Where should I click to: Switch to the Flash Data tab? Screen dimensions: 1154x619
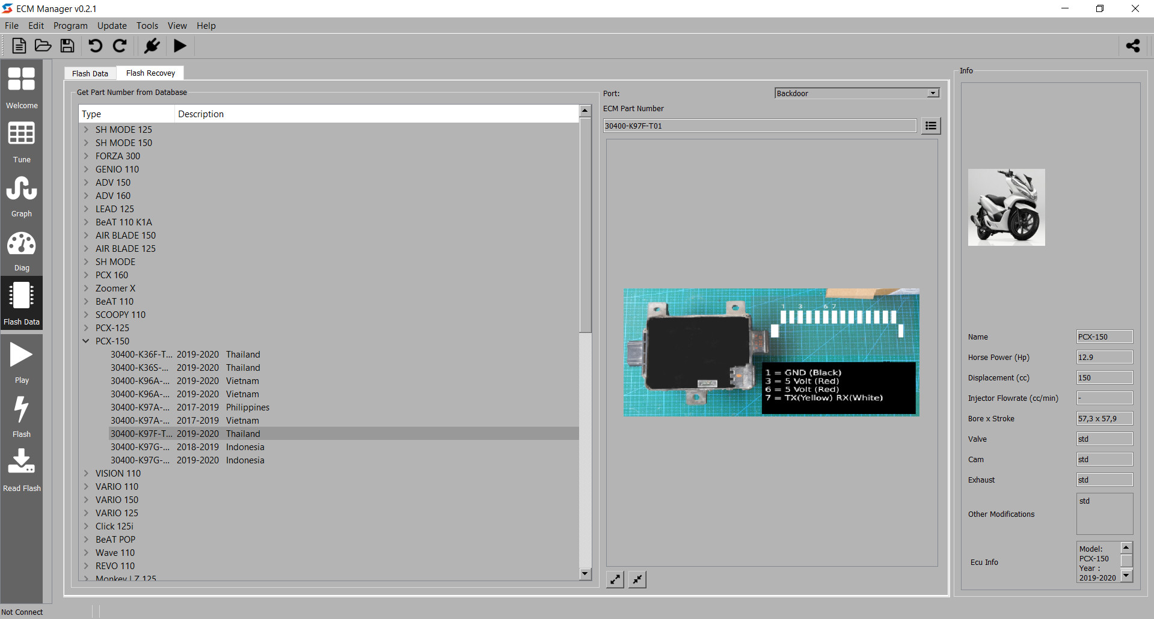[x=90, y=73]
